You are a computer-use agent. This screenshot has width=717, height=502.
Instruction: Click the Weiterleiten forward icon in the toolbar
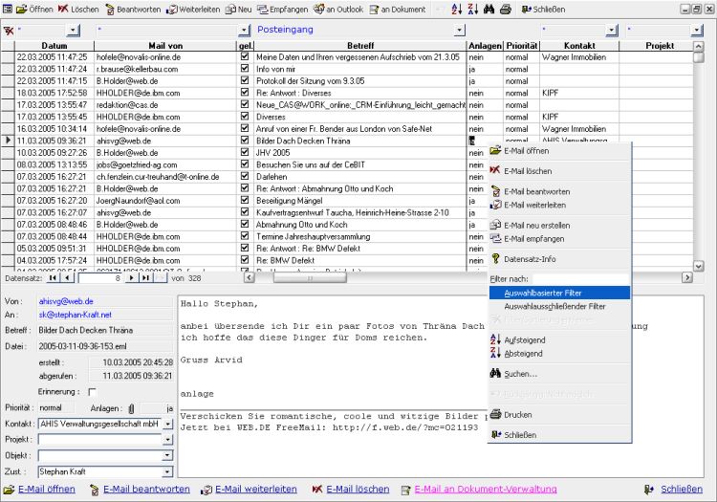pos(172,9)
